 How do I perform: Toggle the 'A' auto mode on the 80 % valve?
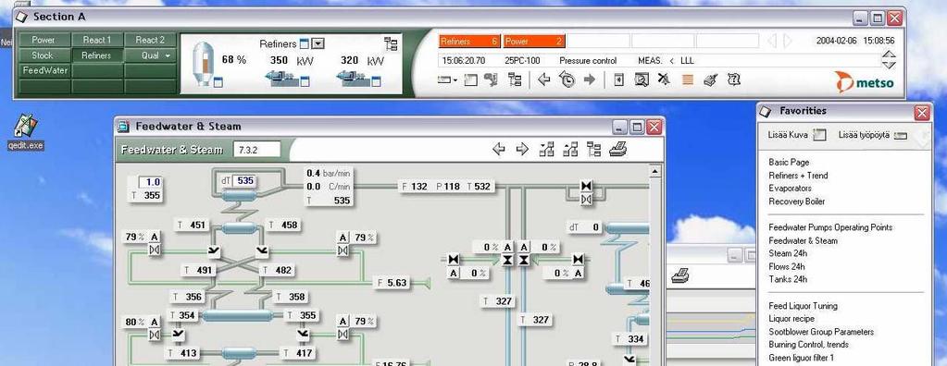tap(155, 322)
